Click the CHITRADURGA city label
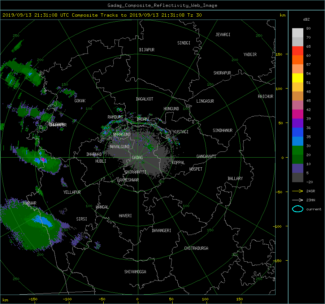 pyautogui.click(x=196, y=248)
